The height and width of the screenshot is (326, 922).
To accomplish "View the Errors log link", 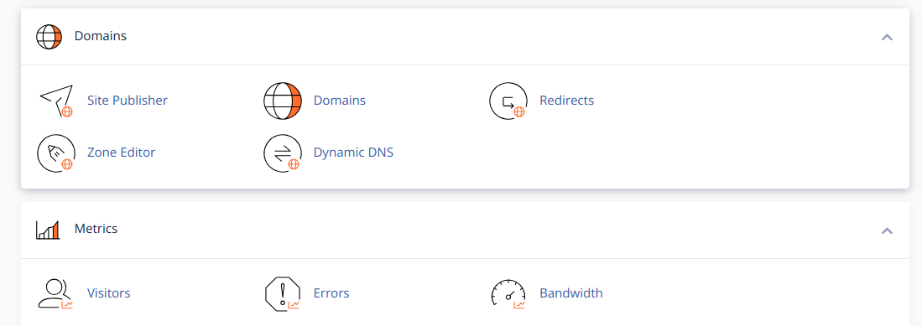I will pos(331,293).
